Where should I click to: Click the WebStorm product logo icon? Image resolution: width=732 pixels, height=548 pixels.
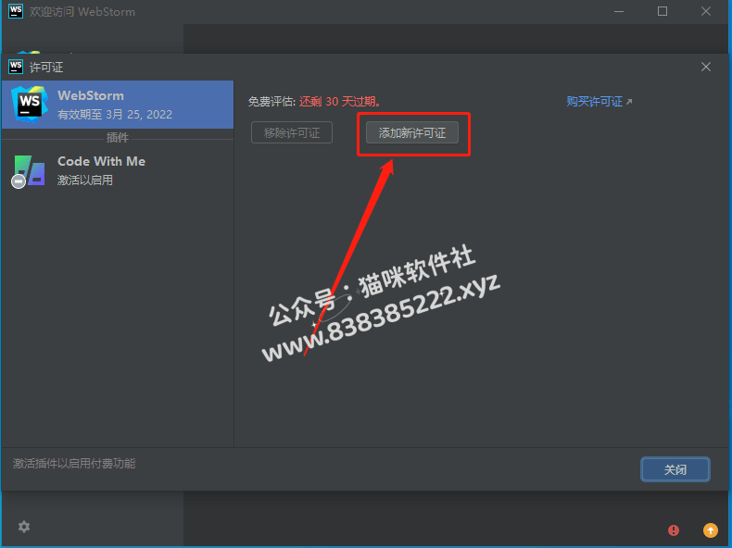[x=30, y=104]
